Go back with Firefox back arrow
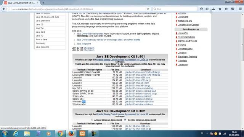This screenshot has width=244, height=137. [x=4, y=9]
